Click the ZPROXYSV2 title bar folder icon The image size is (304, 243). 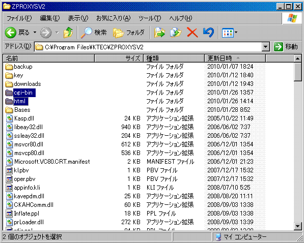7,7
